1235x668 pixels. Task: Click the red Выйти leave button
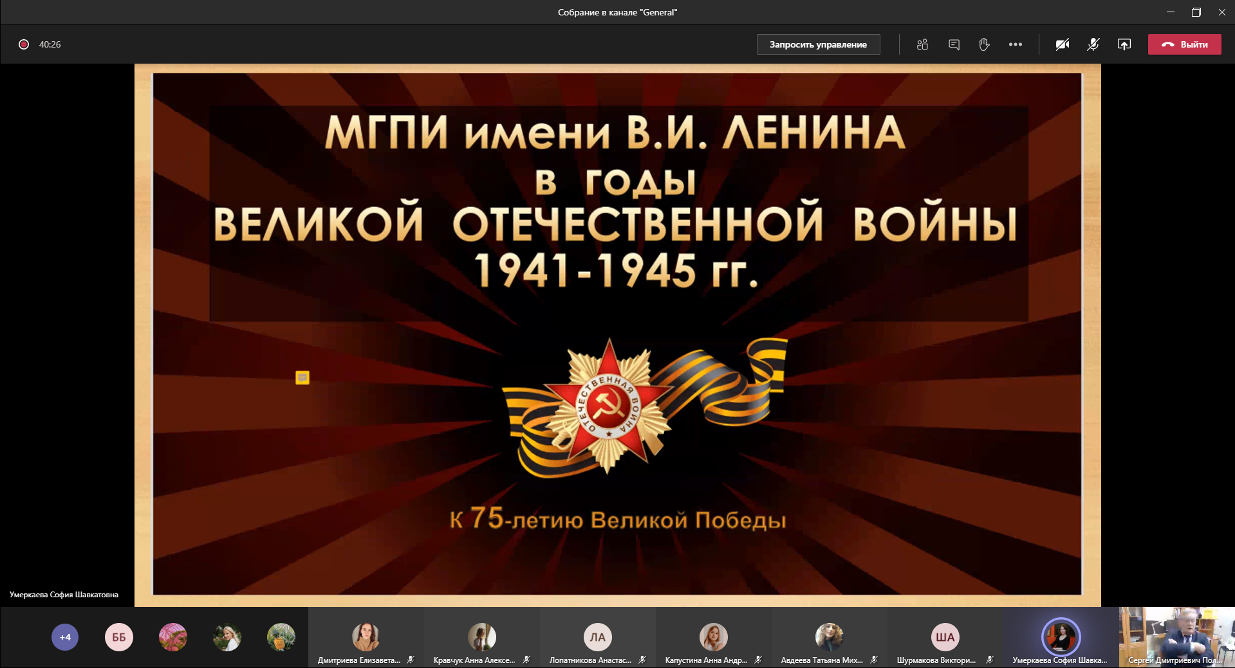click(x=1184, y=44)
